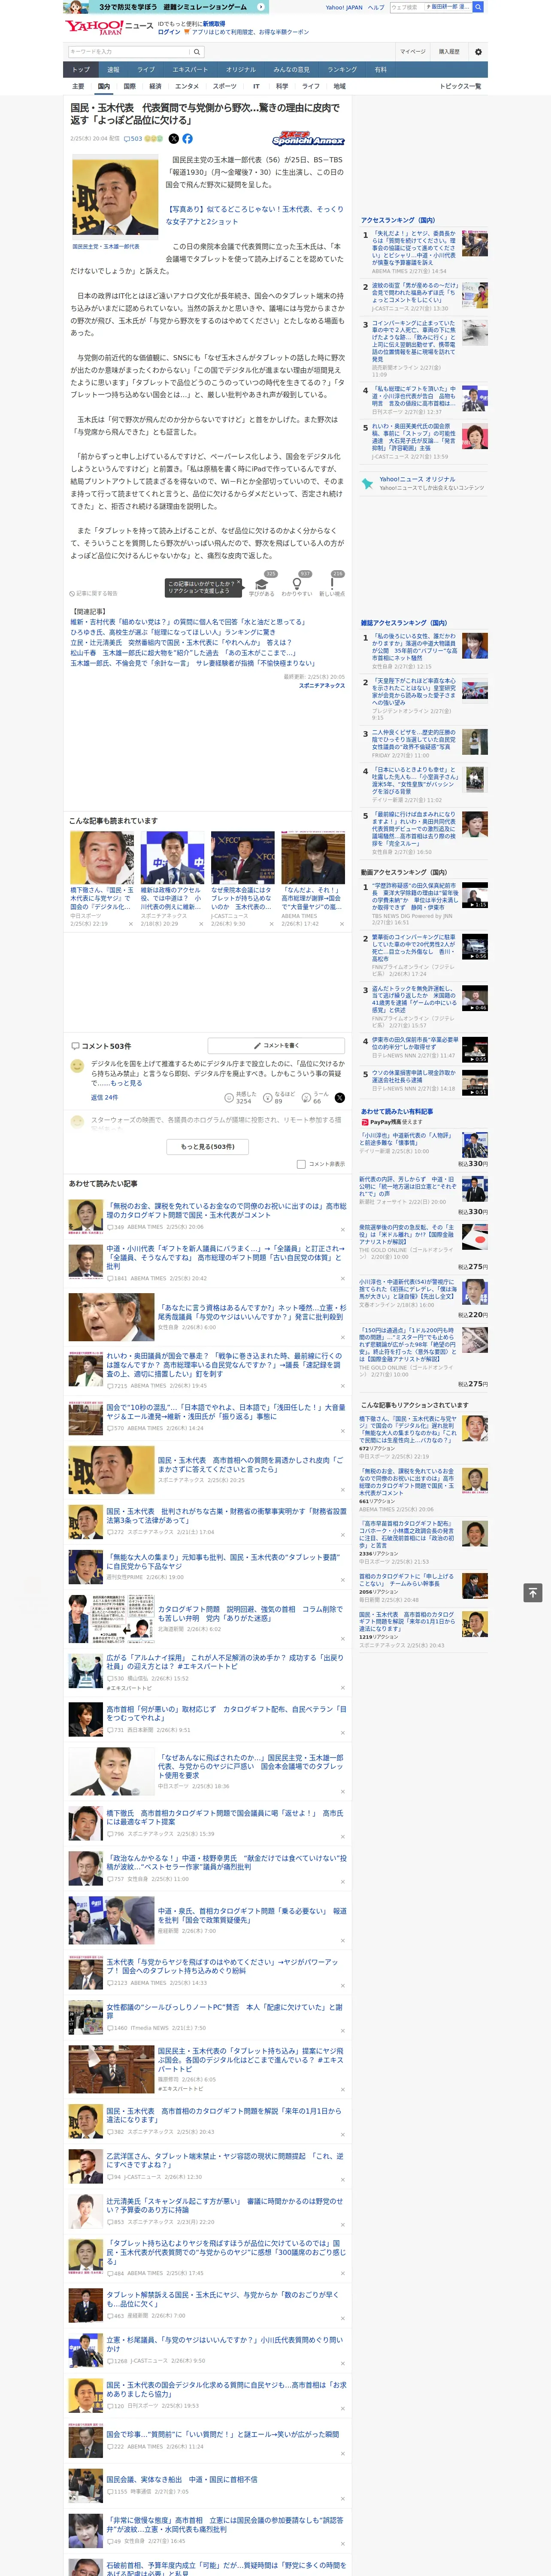Open the みんなの意見 menu item
551x2576 pixels.
pyautogui.click(x=291, y=69)
